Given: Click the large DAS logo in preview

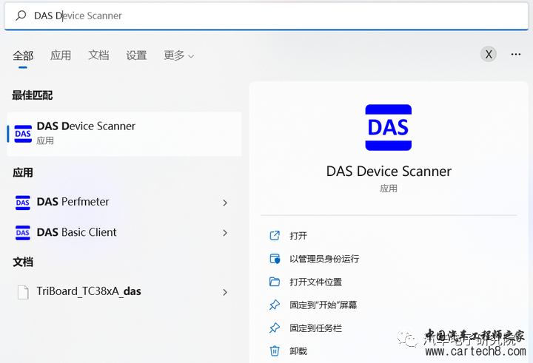Looking at the screenshot, I should [388, 127].
